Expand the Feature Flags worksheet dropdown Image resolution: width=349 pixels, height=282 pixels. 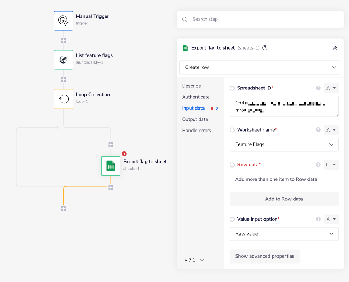click(284, 144)
